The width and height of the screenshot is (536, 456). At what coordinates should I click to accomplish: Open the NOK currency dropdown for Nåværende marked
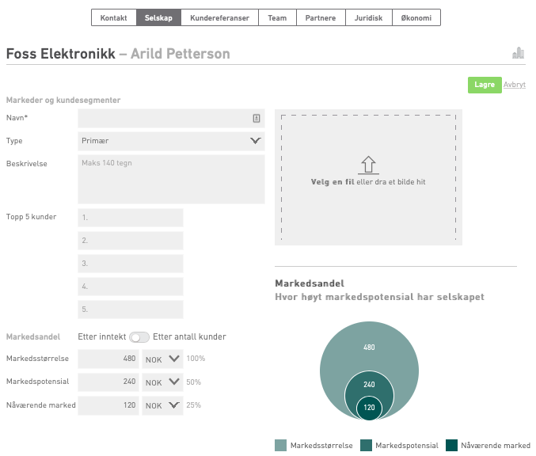(163, 405)
